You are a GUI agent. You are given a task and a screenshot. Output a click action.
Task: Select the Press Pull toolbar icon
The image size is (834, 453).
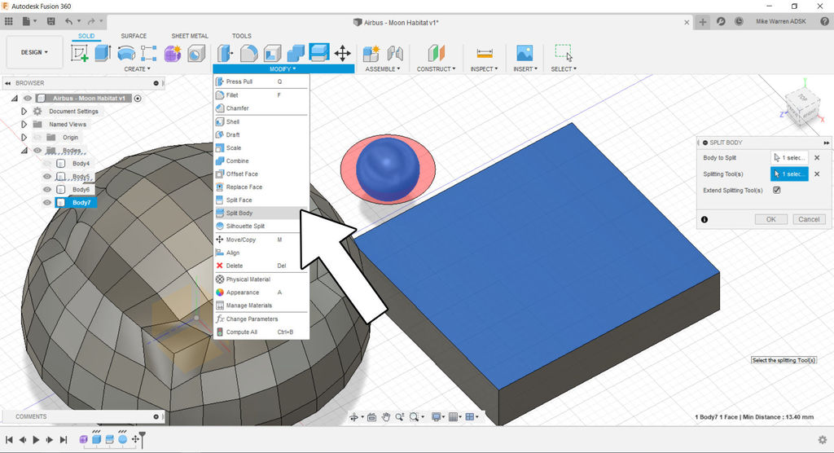point(225,53)
